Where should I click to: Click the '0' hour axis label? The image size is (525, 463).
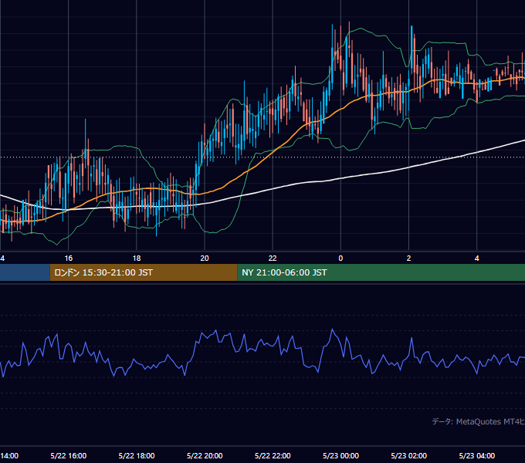340,259
